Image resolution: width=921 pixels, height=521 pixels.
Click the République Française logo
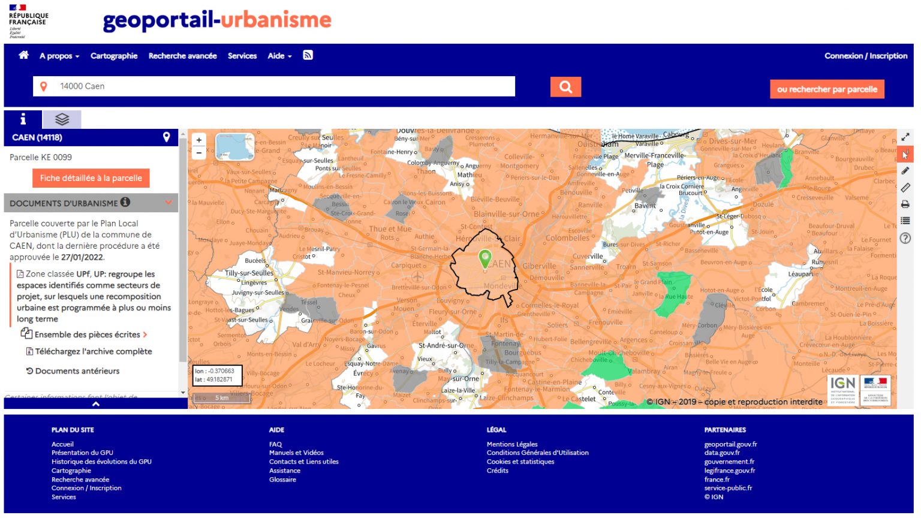[28, 22]
